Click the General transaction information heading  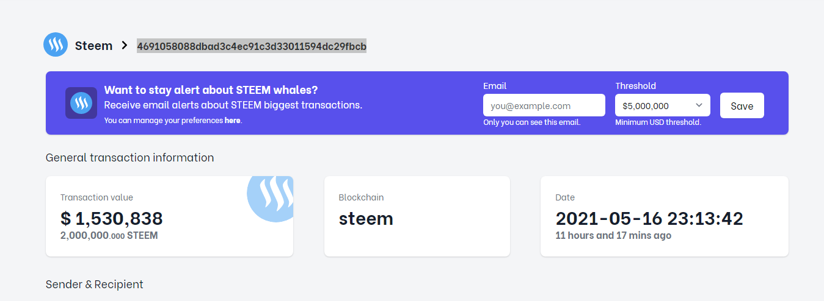[x=129, y=158]
